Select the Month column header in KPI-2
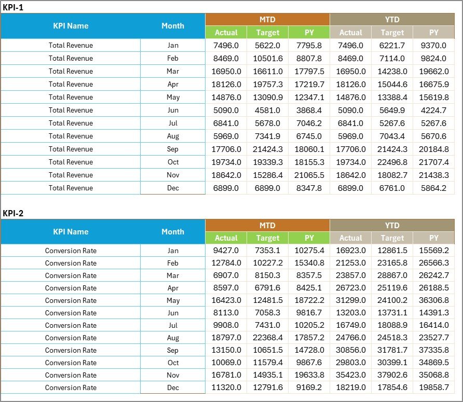The height and width of the screenshot is (402, 463). (x=173, y=232)
